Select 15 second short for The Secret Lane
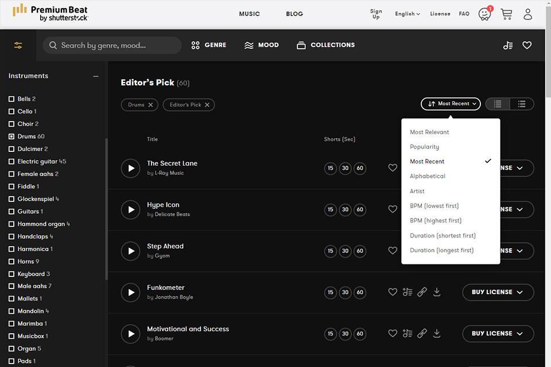The height and width of the screenshot is (367, 551). tap(331, 168)
